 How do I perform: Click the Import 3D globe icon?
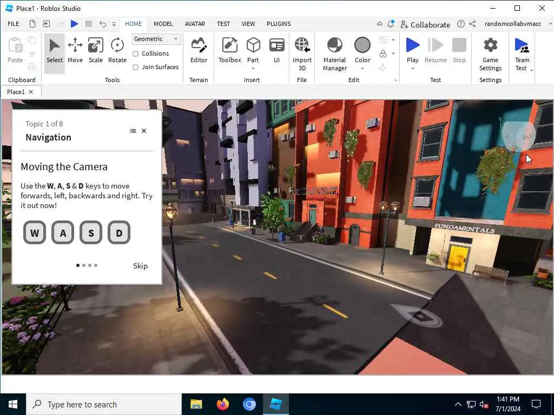pyautogui.click(x=302, y=46)
